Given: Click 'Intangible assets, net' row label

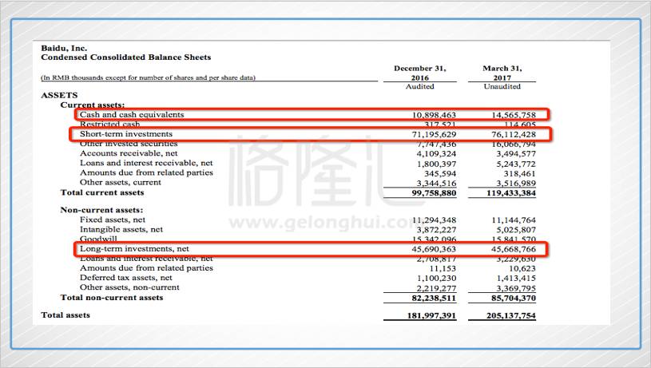Looking at the screenshot, I should click(x=121, y=229).
